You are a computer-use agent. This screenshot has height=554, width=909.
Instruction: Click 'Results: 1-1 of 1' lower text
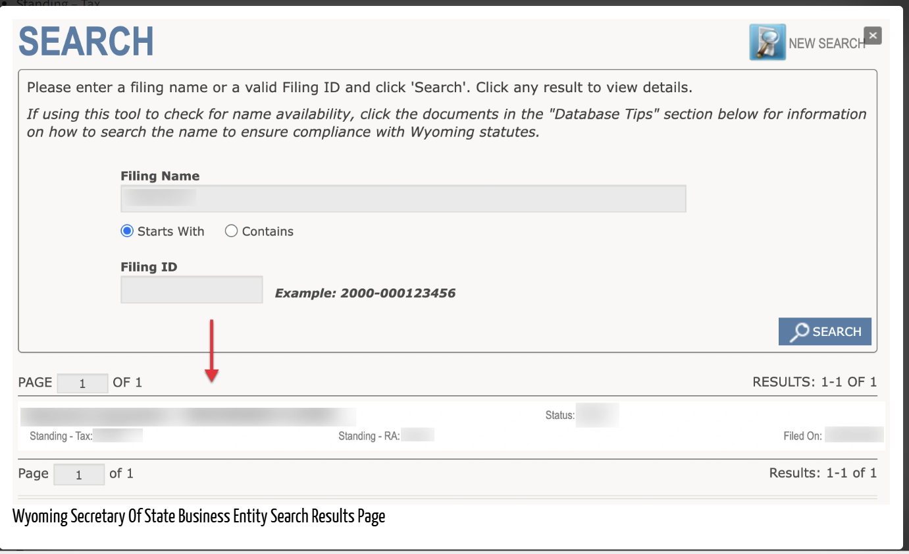tap(823, 473)
